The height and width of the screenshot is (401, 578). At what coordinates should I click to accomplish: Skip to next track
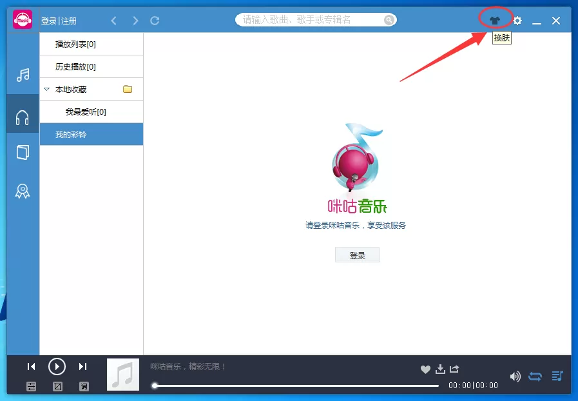pos(83,366)
